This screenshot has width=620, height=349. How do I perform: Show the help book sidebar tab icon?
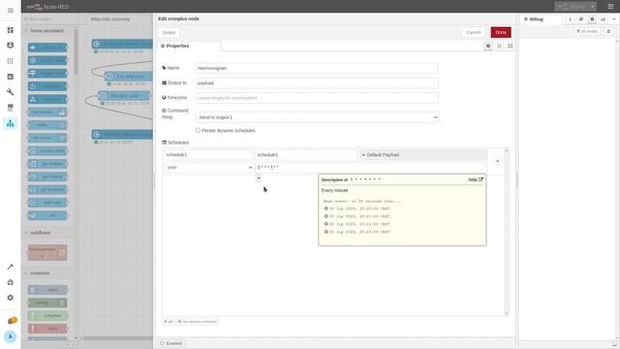[x=581, y=19]
